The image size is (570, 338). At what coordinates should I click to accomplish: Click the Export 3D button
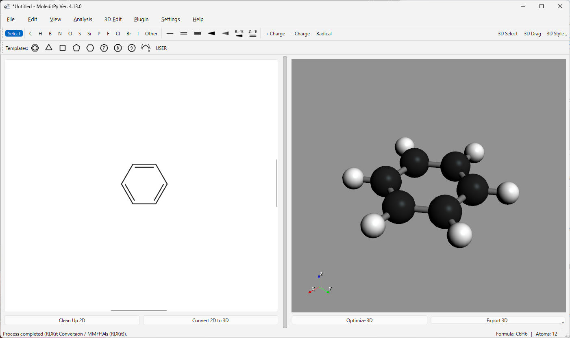click(497, 320)
